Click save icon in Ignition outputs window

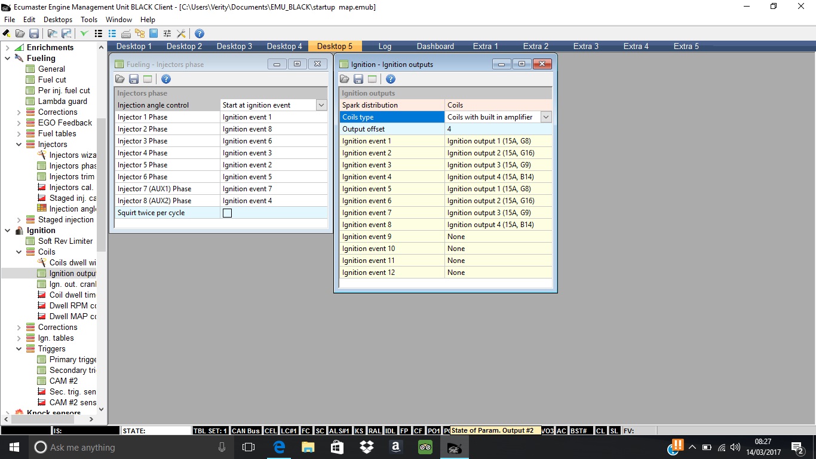(358, 79)
